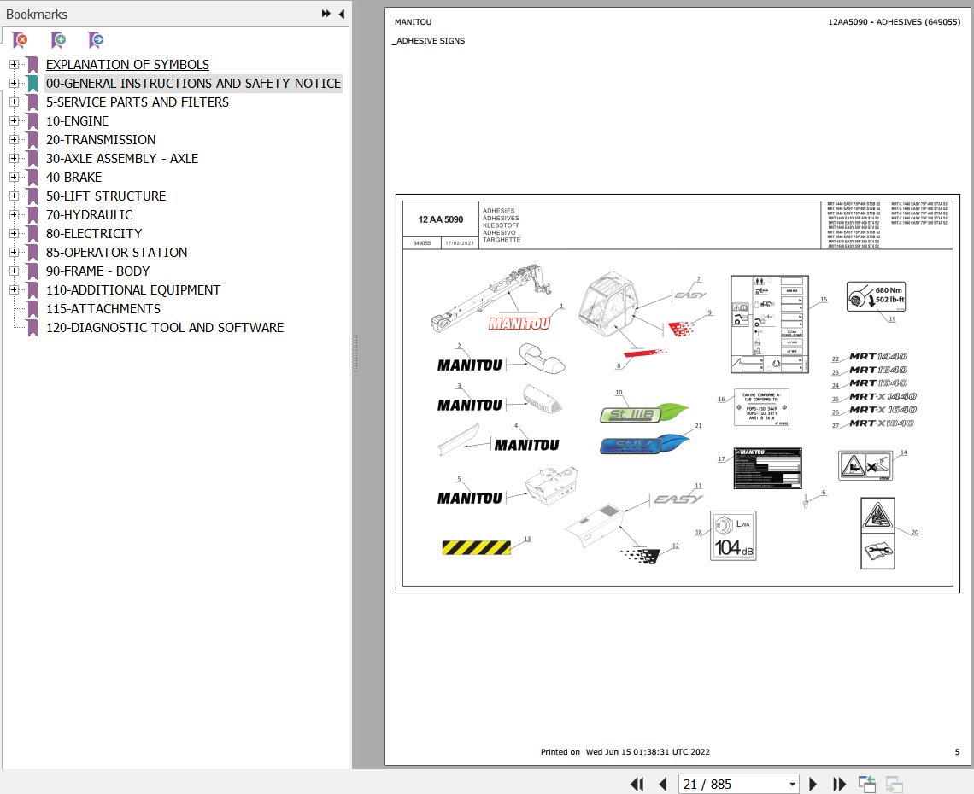Click the next view icon

pos(894,784)
